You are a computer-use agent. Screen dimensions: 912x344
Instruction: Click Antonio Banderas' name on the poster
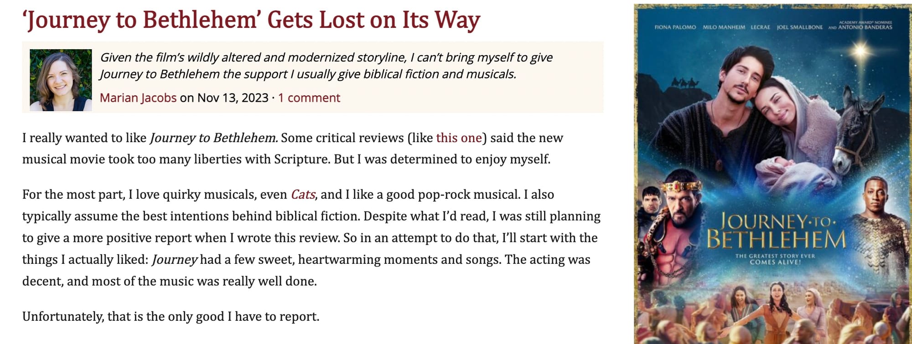pyautogui.click(x=865, y=27)
